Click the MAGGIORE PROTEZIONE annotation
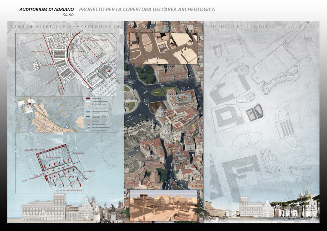The width and height of the screenshot is (327, 231). [34, 149]
